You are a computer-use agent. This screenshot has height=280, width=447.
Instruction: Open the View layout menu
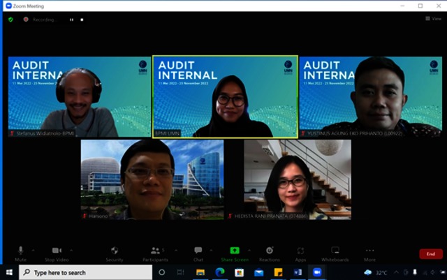433,19
